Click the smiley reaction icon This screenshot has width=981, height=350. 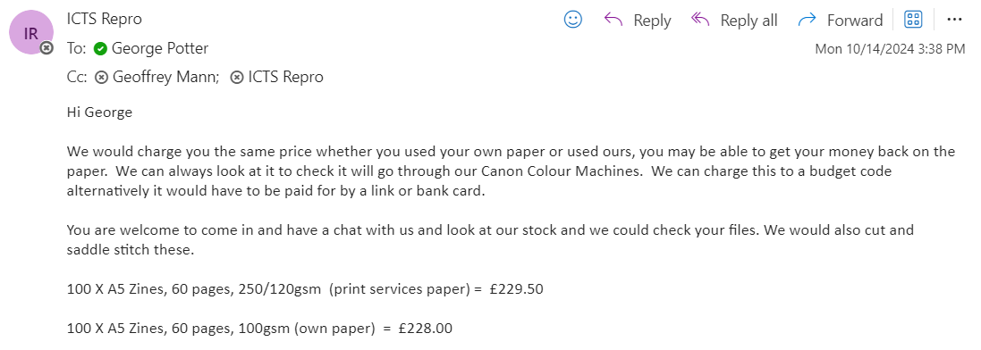coord(573,20)
